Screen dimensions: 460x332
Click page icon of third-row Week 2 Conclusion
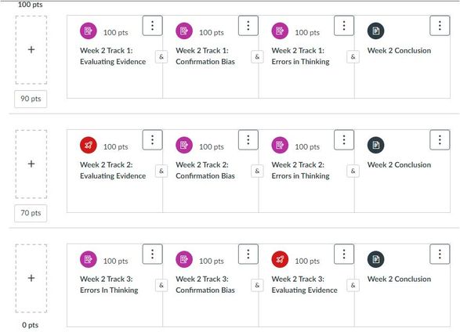(x=376, y=259)
